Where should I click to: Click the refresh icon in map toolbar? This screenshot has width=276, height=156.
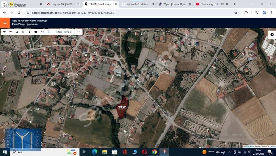click(17, 32)
